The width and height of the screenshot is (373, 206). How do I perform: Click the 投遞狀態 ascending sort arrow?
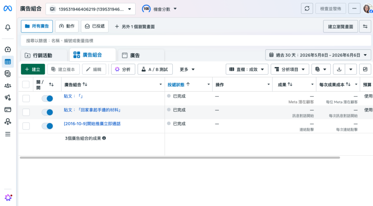(x=188, y=84)
